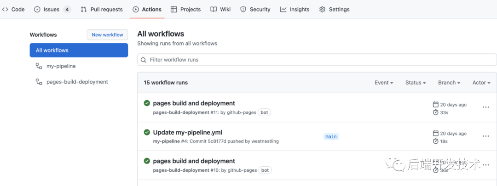Open more options for run #11
Image resolution: width=497 pixels, height=186 pixels.
486,107
